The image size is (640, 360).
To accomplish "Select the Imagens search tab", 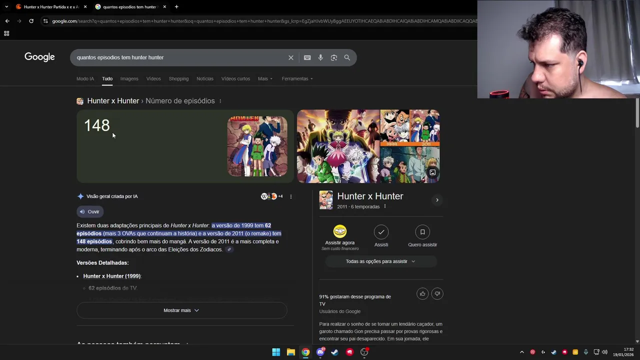I will click(x=129, y=78).
